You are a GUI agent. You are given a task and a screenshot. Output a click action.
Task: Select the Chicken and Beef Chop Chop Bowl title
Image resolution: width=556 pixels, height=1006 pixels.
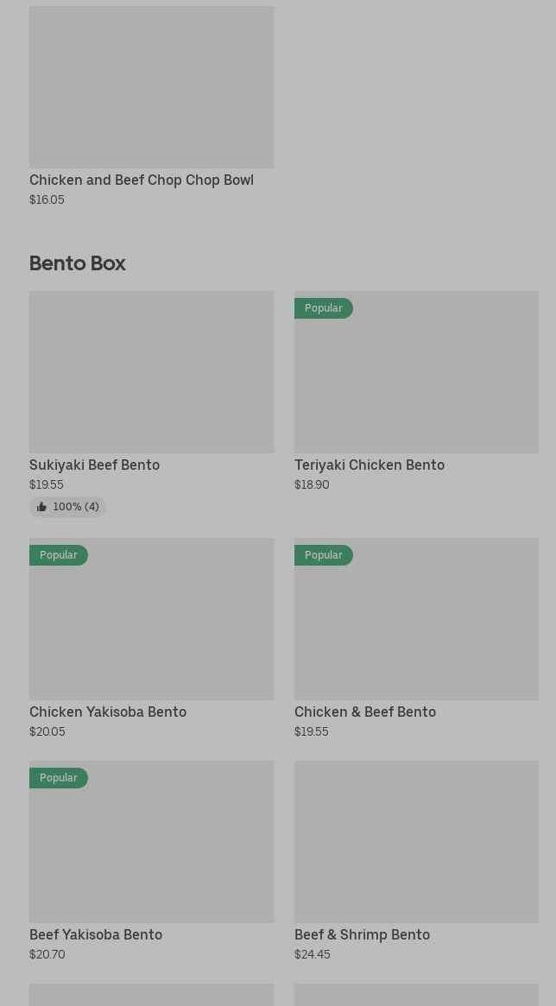tap(142, 180)
